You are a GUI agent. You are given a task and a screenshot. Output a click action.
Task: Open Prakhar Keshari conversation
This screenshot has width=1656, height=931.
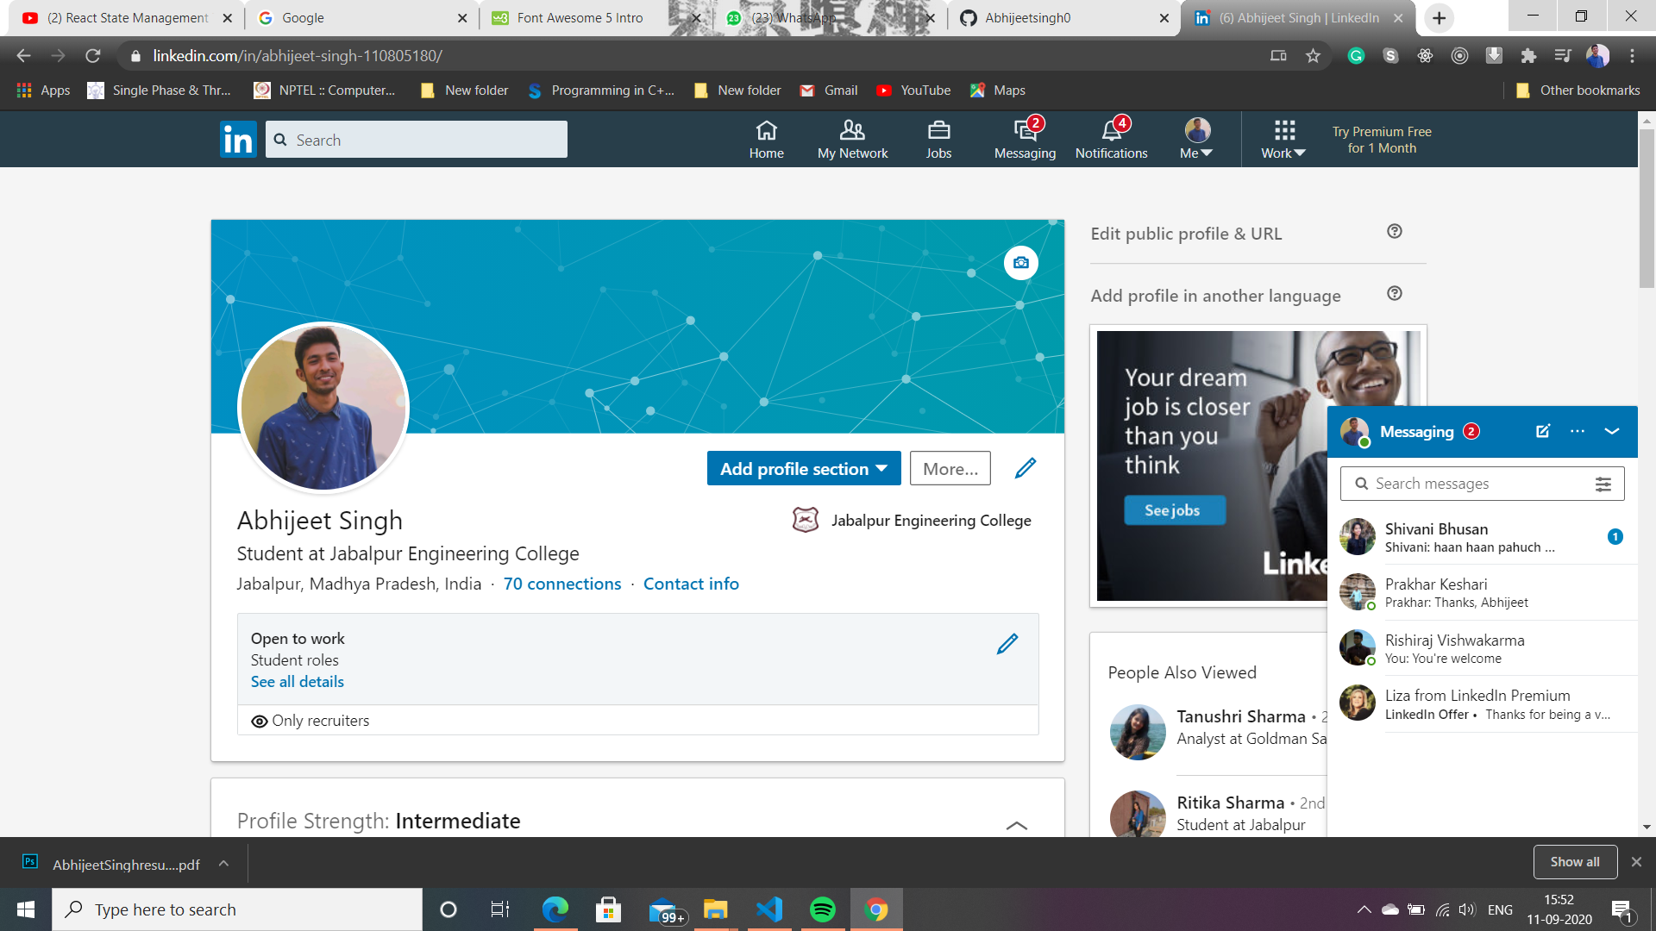coord(1483,592)
